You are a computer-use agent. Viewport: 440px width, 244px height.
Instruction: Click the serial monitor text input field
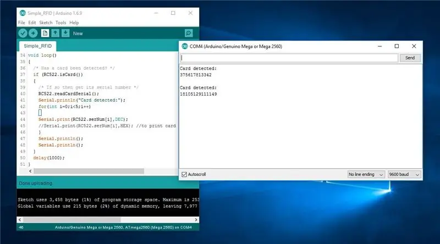(289, 58)
